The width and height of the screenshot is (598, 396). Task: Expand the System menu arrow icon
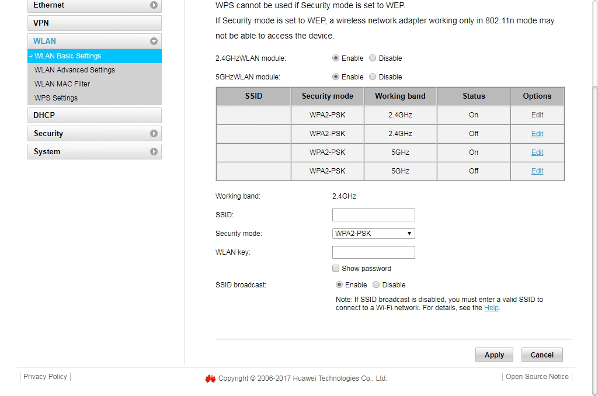pos(154,152)
